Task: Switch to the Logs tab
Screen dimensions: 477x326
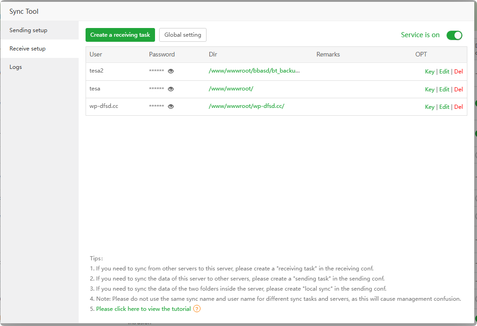Action: (16, 67)
